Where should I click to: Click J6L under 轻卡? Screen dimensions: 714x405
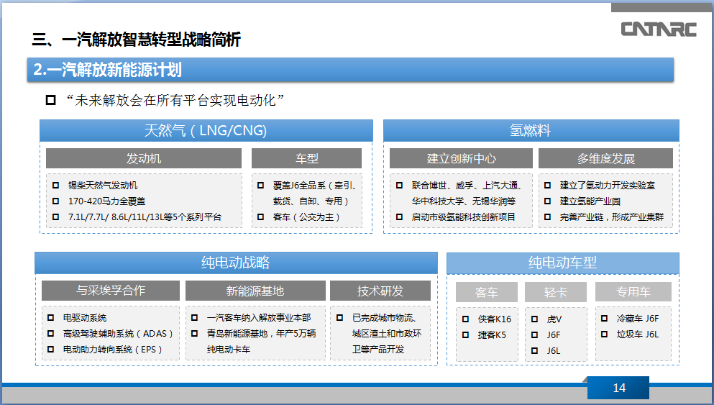click(x=554, y=351)
